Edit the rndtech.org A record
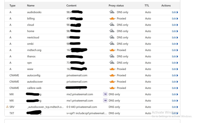 (175, 50)
